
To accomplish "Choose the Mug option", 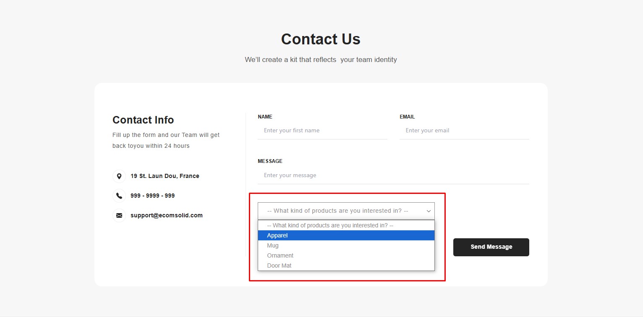I will coord(273,245).
